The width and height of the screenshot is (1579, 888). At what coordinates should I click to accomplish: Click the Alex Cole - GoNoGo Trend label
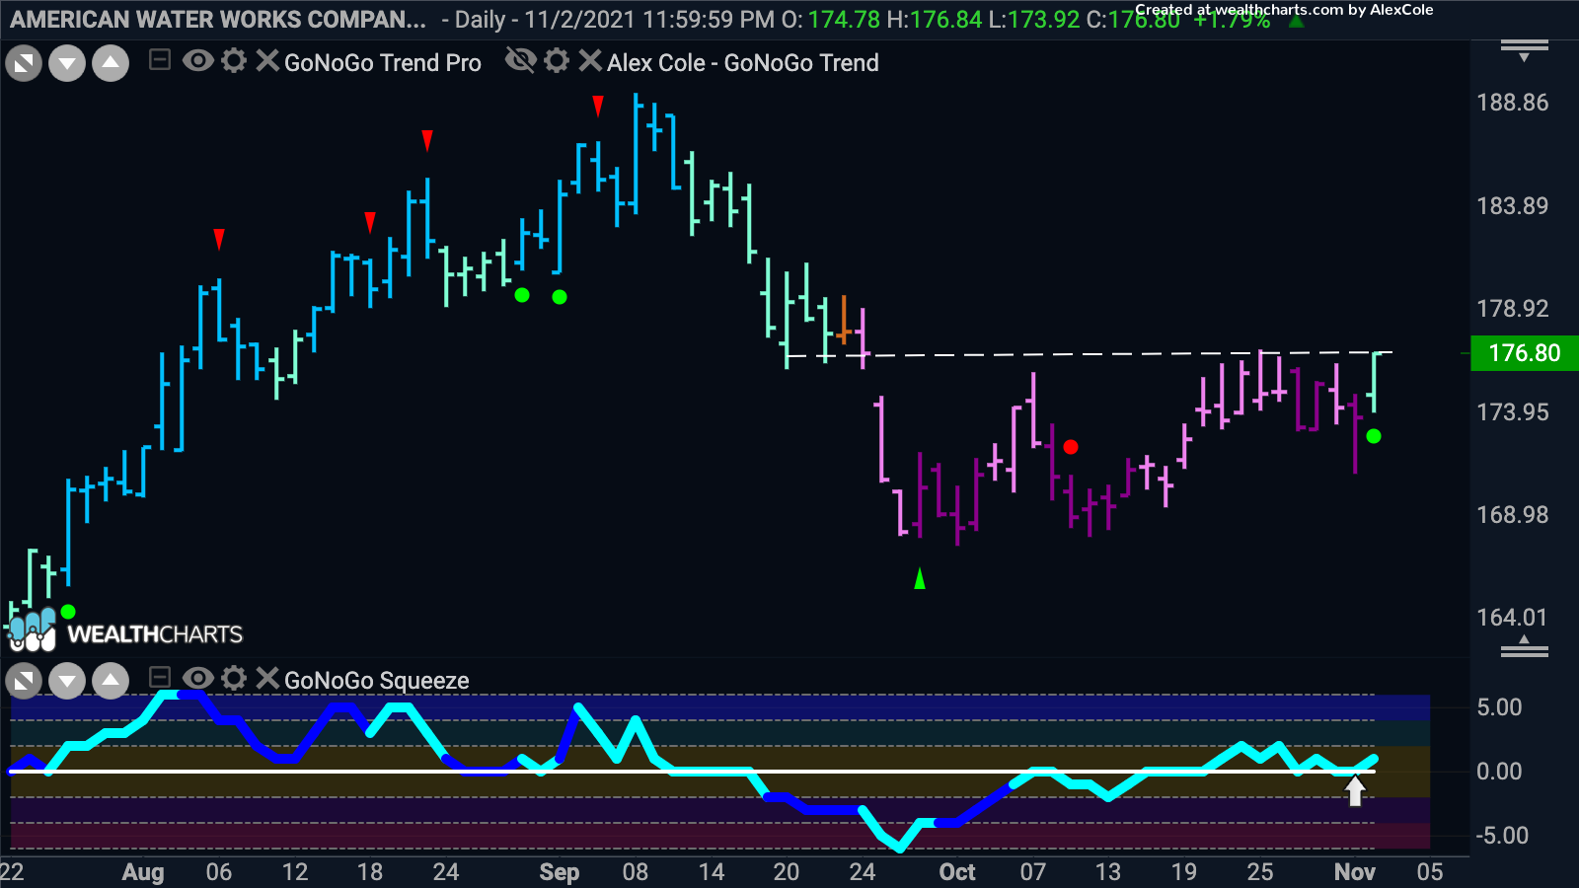coord(742,63)
